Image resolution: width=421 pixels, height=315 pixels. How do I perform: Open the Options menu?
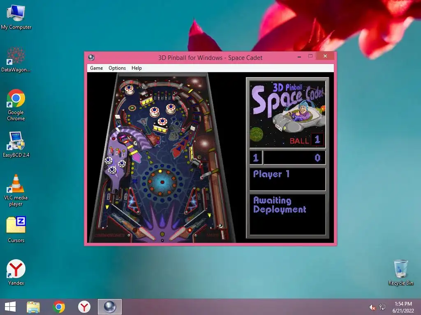(117, 68)
